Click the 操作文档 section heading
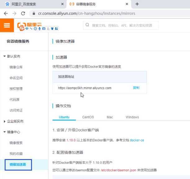The image size is (190, 179). 63,106
